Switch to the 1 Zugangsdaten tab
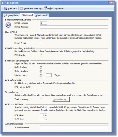 tap(12, 15)
